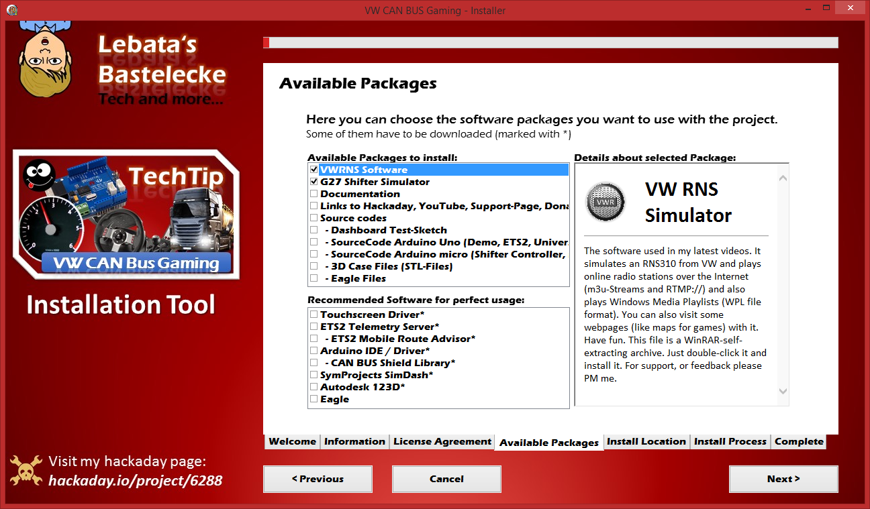Click the installer progress bar
The width and height of the screenshot is (870, 509).
(550, 42)
